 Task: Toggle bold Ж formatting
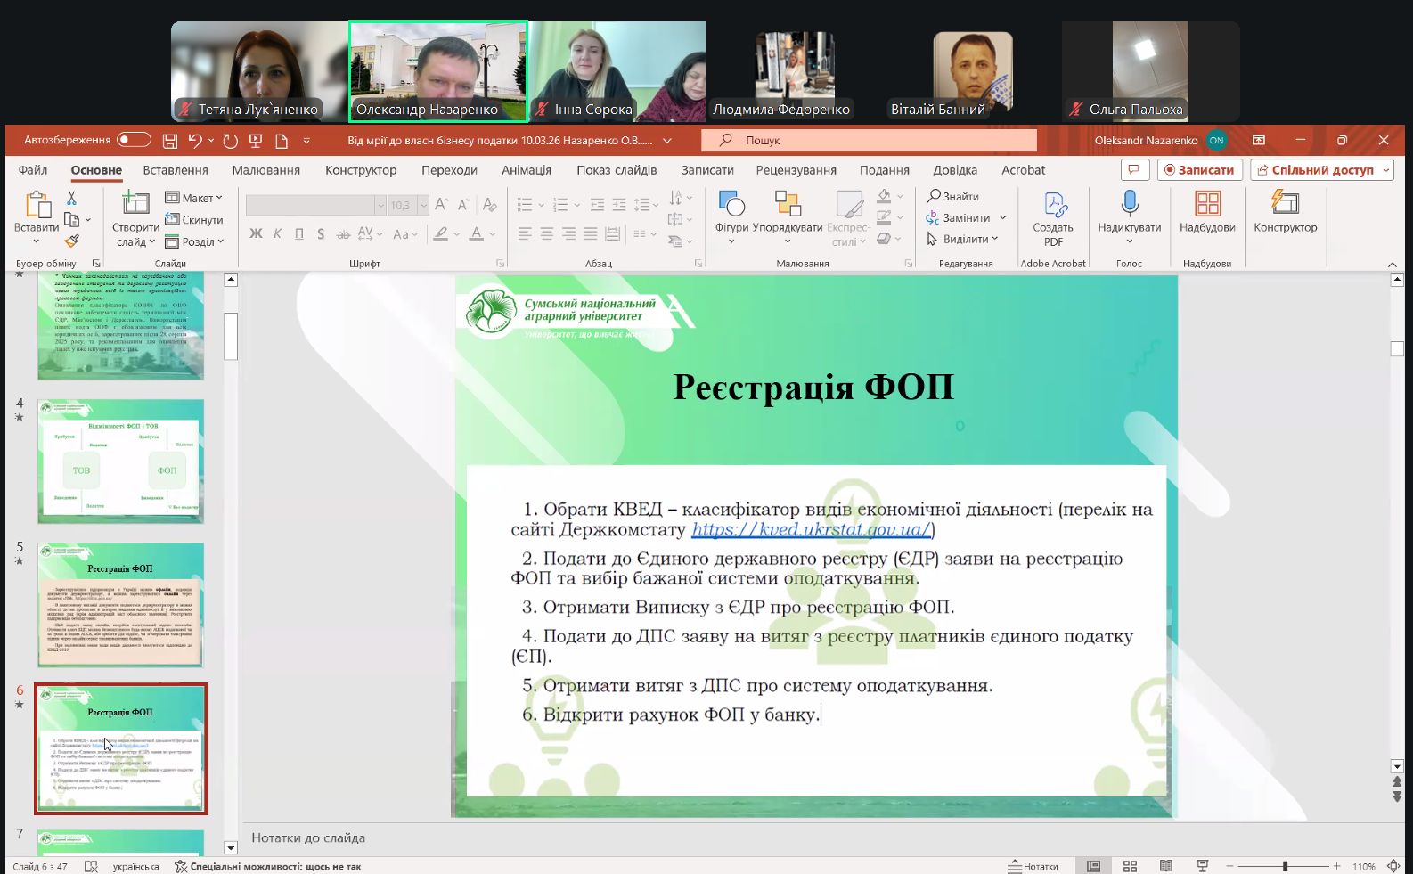256,233
